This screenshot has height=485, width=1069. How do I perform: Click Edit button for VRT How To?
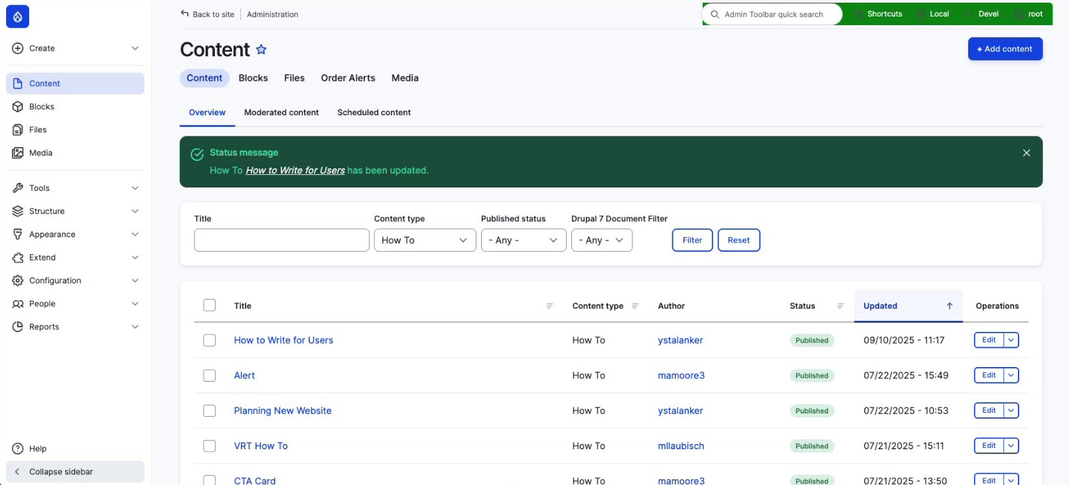(x=989, y=446)
